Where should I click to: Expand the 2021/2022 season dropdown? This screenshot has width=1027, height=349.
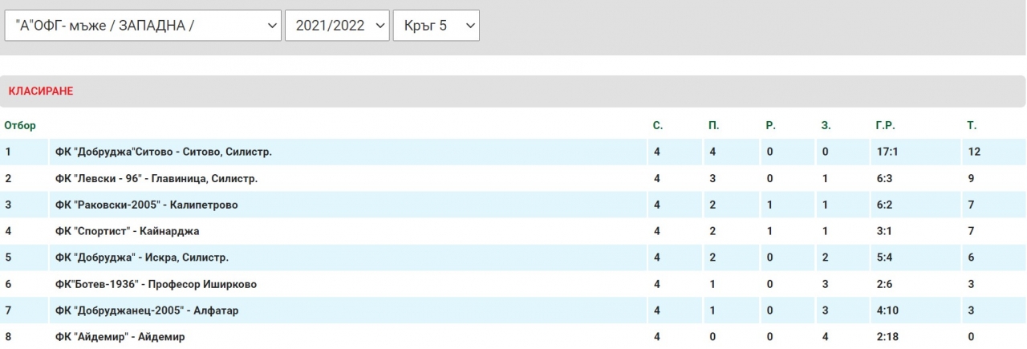tap(337, 26)
